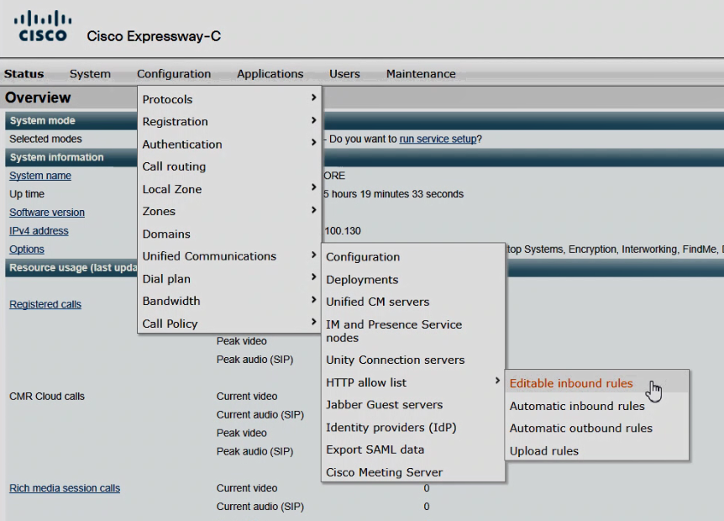This screenshot has width=724, height=521.
Task: Open the Maintenance menu
Action: 421,74
